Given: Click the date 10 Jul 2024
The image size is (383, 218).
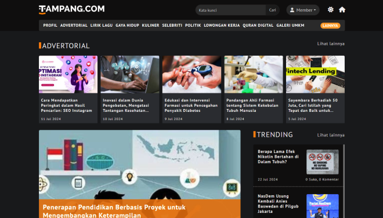Looking at the screenshot, I should click(113, 119).
